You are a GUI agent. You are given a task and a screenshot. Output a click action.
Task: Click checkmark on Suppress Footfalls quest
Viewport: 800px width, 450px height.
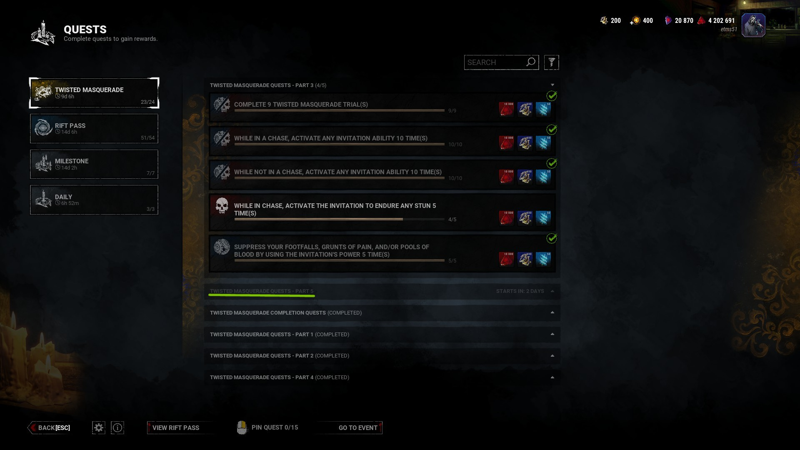552,238
